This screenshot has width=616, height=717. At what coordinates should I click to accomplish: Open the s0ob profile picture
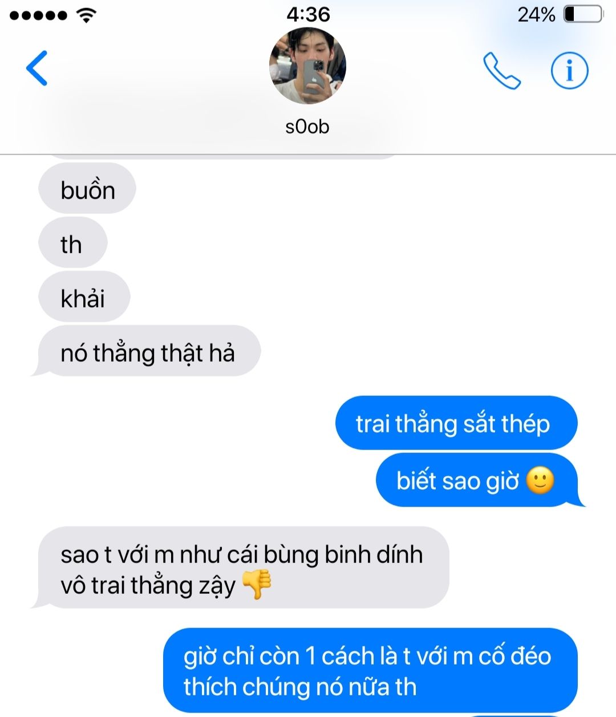307,66
